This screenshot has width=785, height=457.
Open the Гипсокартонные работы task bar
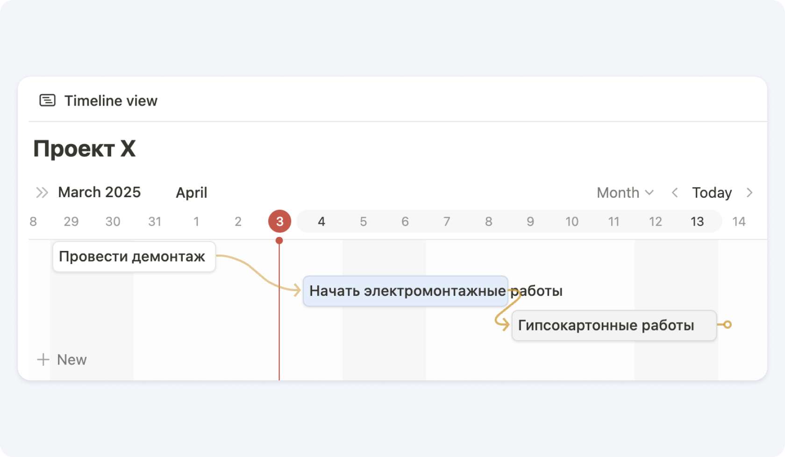click(614, 325)
